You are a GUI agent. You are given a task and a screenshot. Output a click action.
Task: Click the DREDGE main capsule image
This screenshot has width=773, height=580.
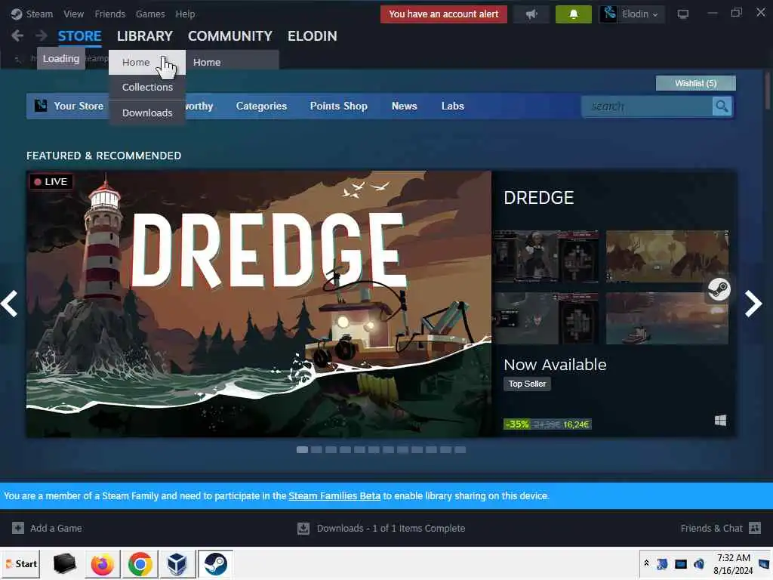point(259,304)
